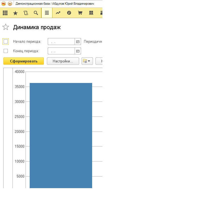
Task: Open the shopping cart section icon
Action: pos(80,13)
